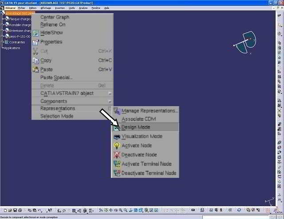Image resolution: width=284 pixels, height=219 pixels.
Task: Expand the piezo P-151-00 tree node
Action: click(2, 37)
